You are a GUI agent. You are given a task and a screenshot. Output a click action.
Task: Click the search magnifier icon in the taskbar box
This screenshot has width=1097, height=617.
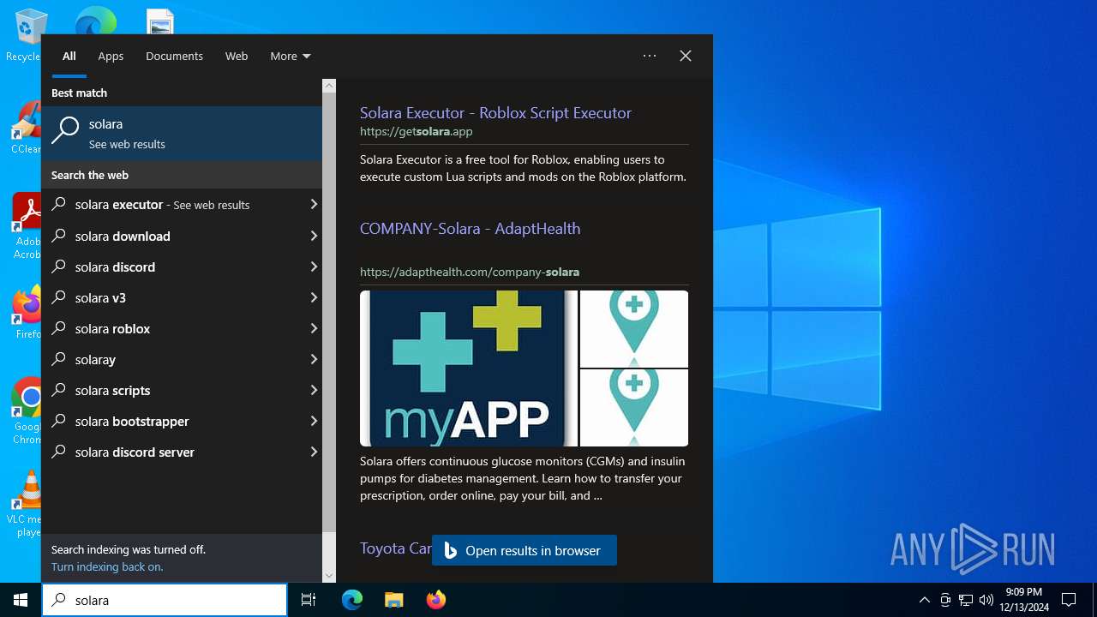[x=58, y=600]
